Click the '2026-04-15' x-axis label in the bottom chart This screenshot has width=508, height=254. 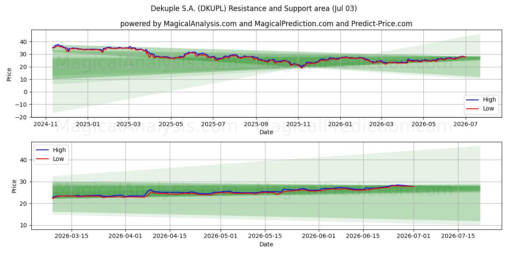point(170,237)
